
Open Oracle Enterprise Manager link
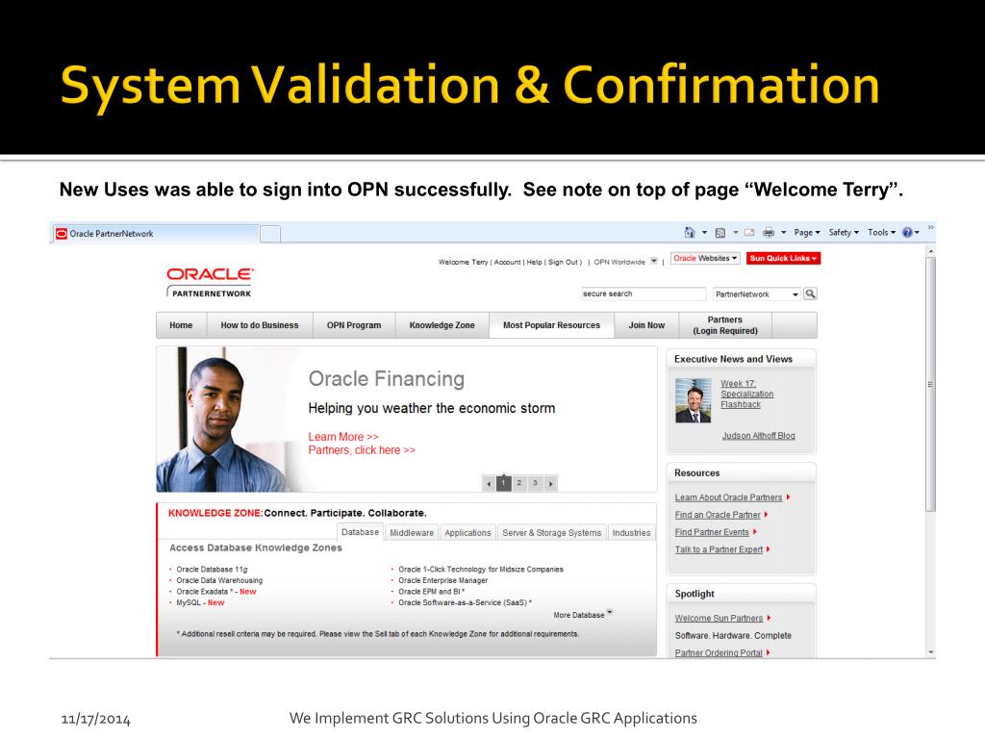coord(442,580)
